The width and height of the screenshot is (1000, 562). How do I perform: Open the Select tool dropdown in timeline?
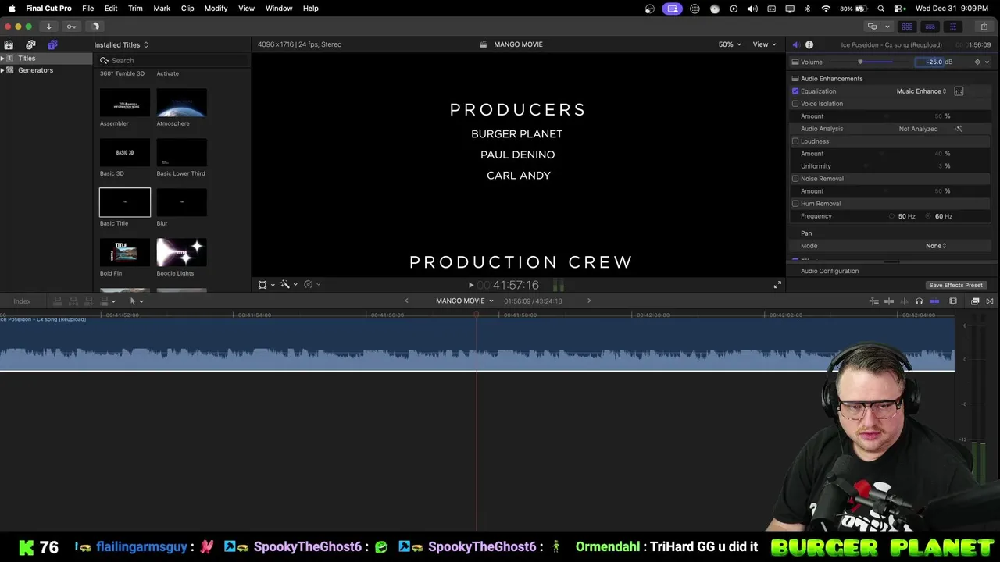tap(136, 301)
